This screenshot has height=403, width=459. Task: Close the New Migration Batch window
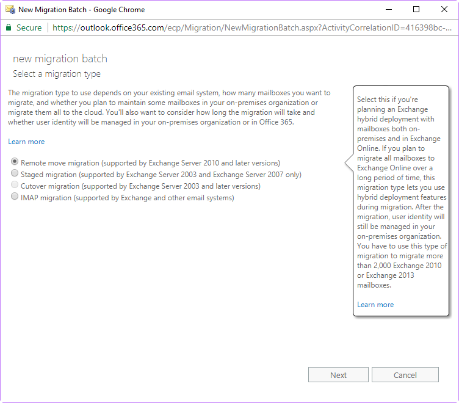[444, 9]
